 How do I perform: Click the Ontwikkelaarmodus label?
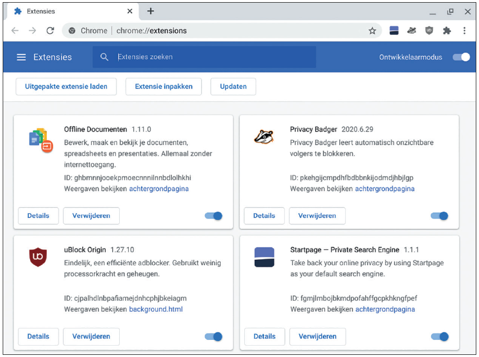(x=411, y=57)
